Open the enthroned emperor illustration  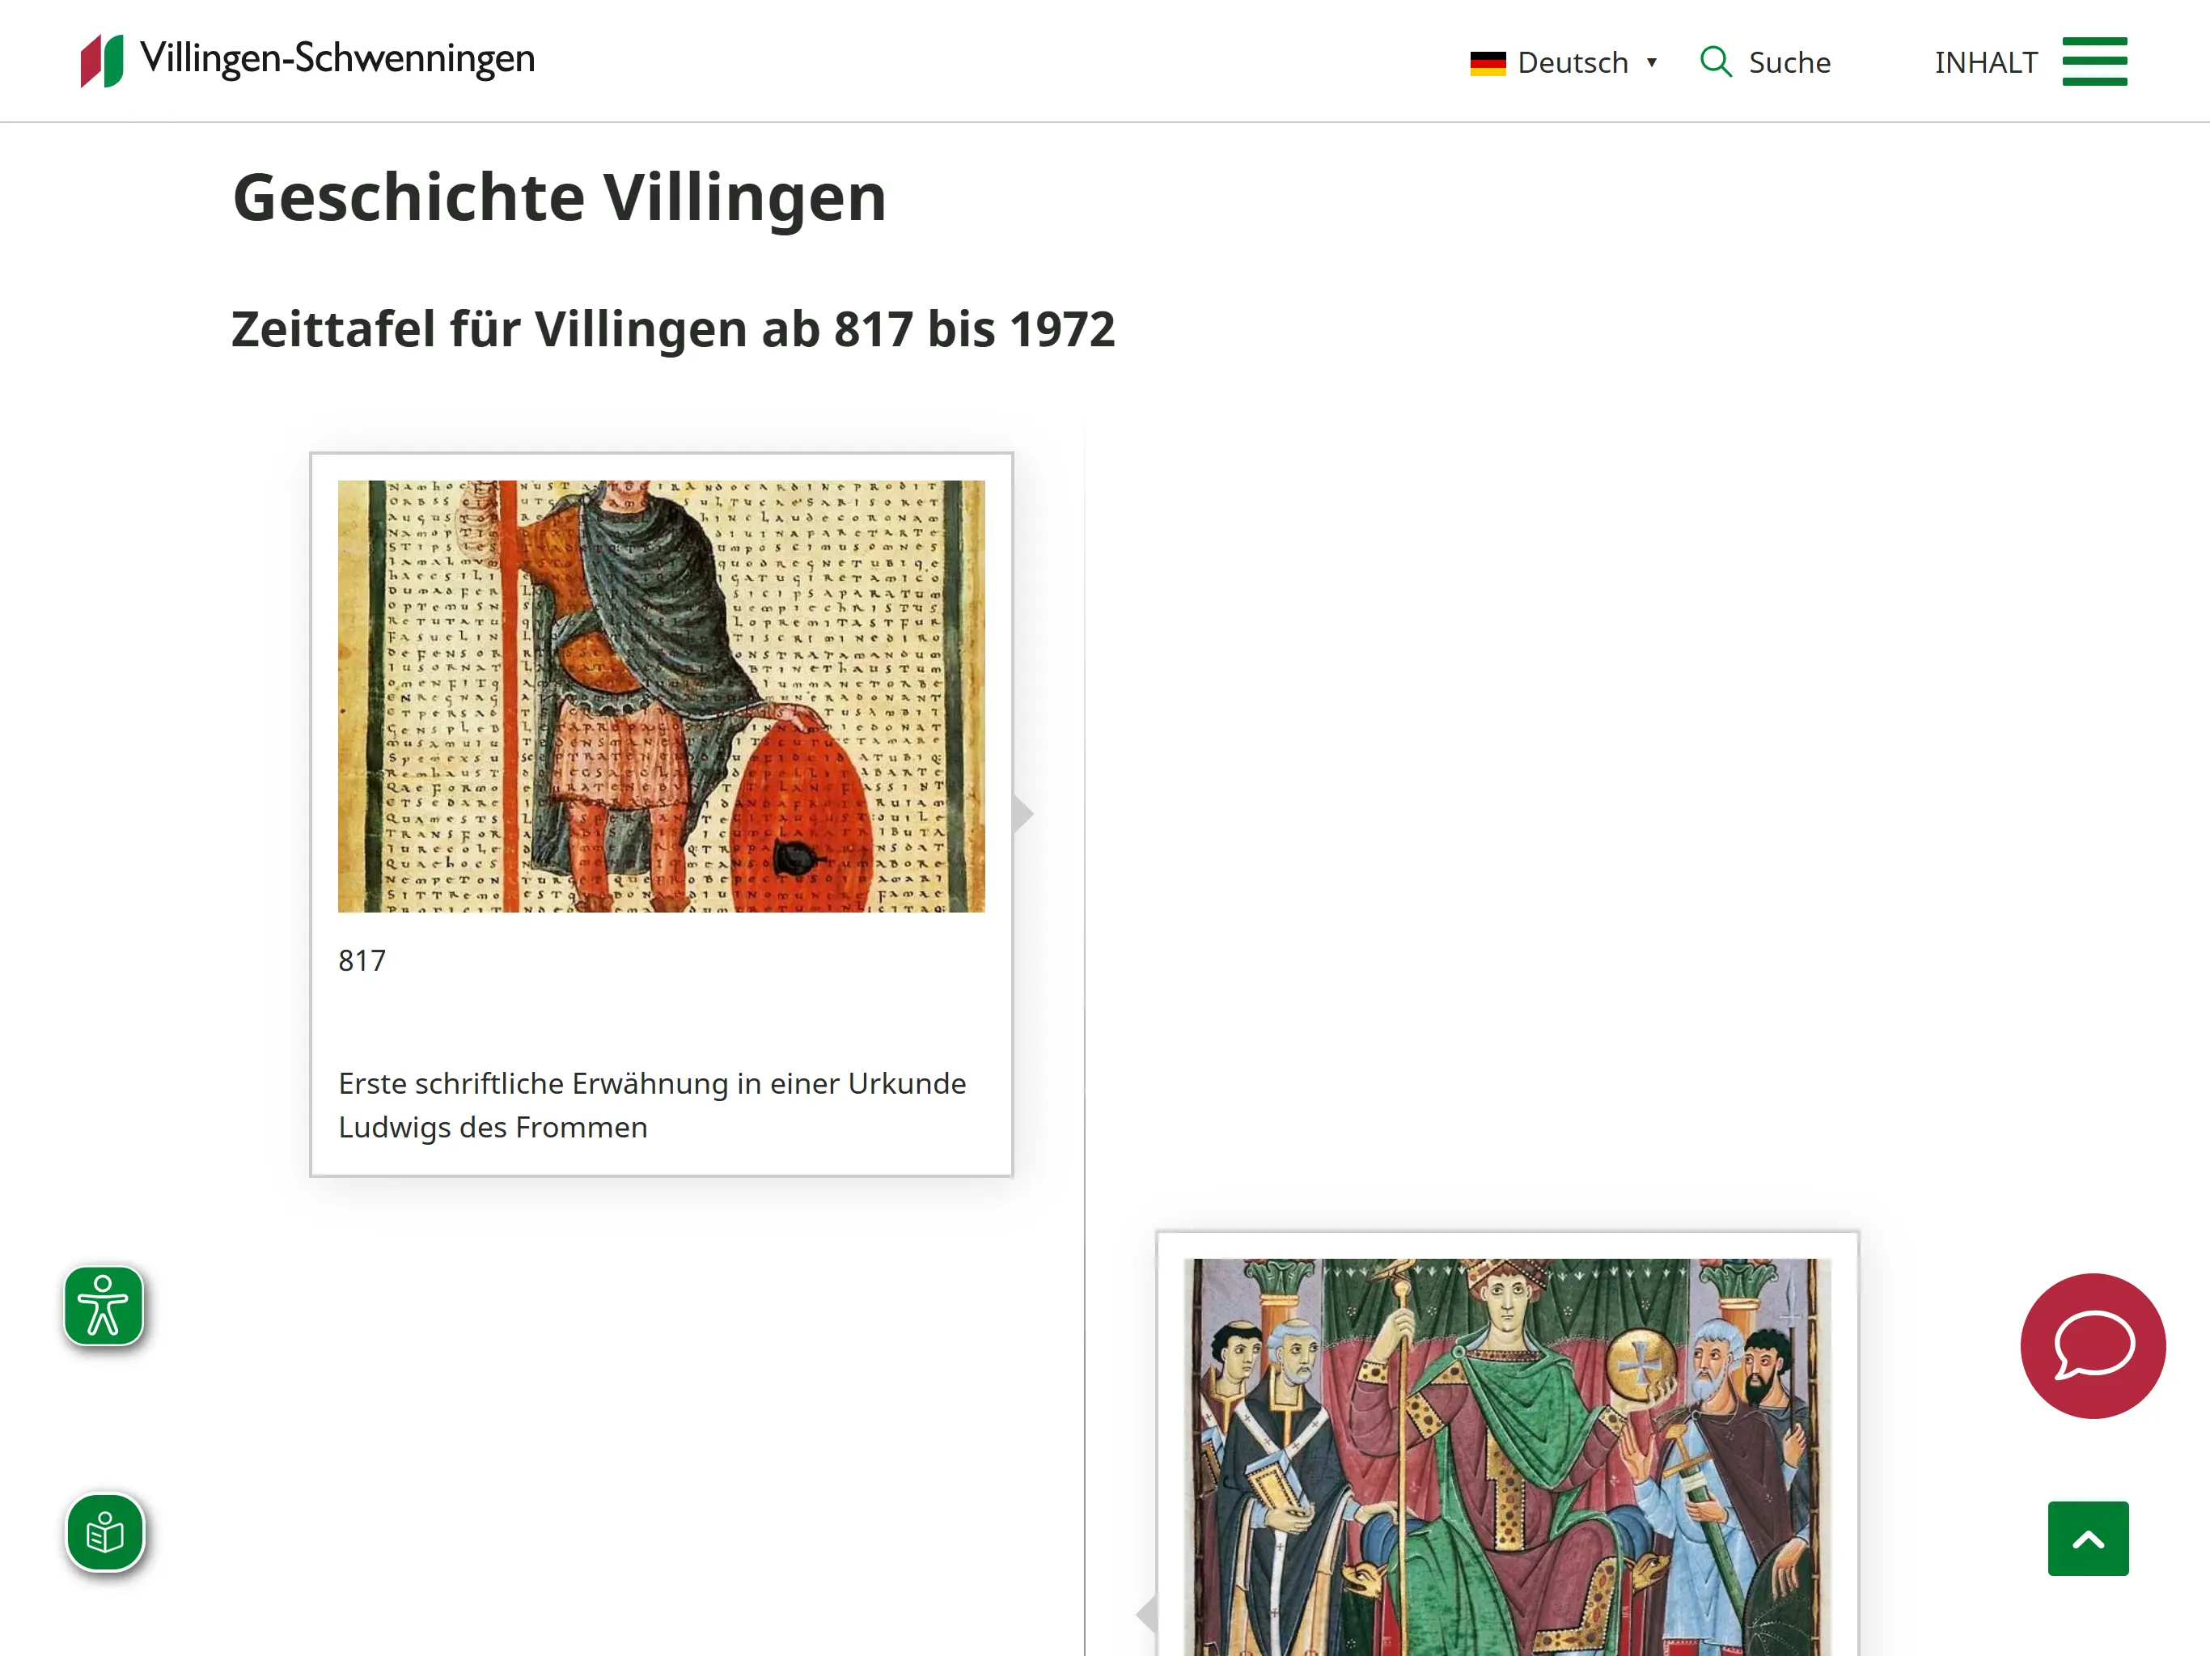pos(1507,1456)
